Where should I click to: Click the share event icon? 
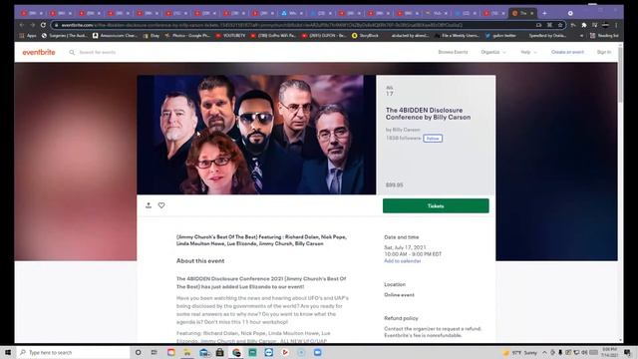coord(149,205)
